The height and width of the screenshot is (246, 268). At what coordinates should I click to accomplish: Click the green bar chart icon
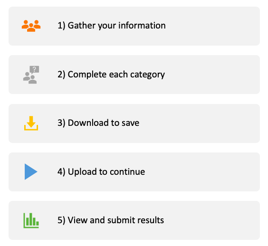(x=31, y=220)
